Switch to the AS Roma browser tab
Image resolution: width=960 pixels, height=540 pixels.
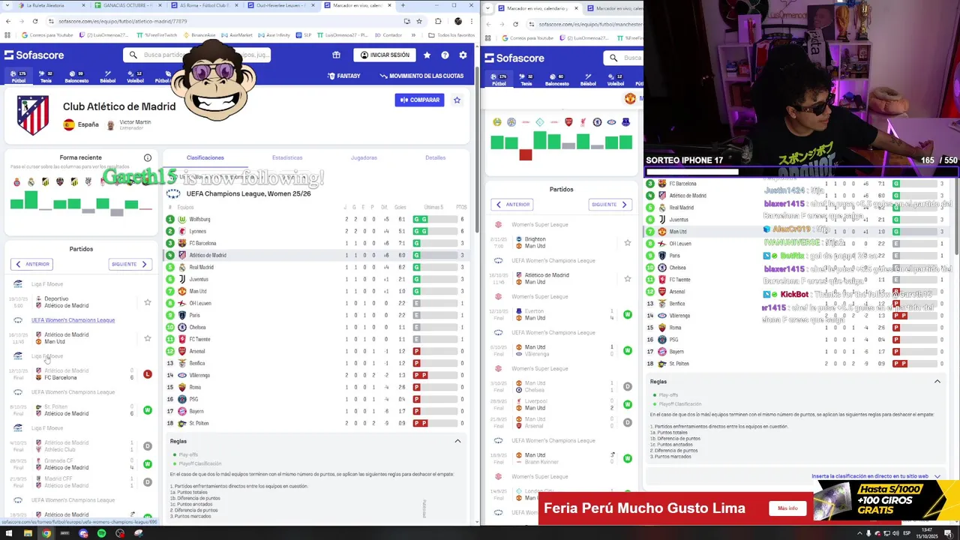click(x=204, y=5)
